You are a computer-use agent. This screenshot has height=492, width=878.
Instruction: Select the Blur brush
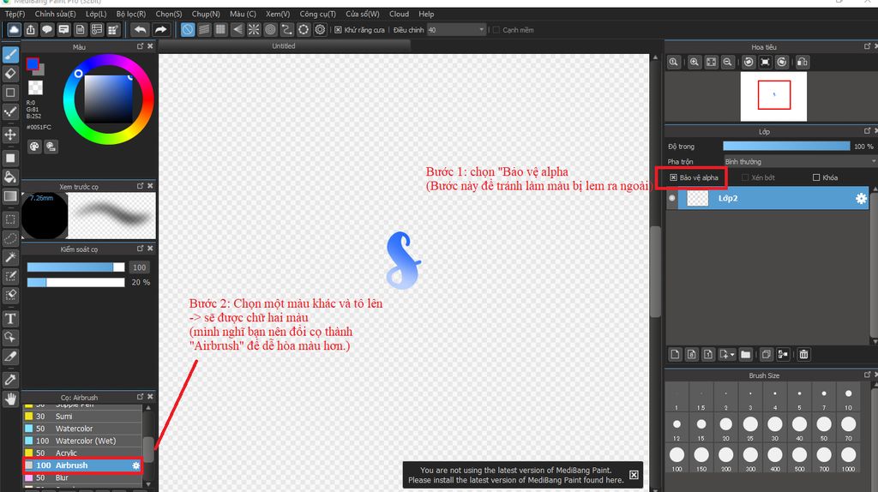pyautogui.click(x=82, y=478)
